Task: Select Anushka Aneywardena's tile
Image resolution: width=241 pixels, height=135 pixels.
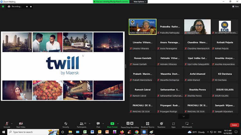Action: 225,58
